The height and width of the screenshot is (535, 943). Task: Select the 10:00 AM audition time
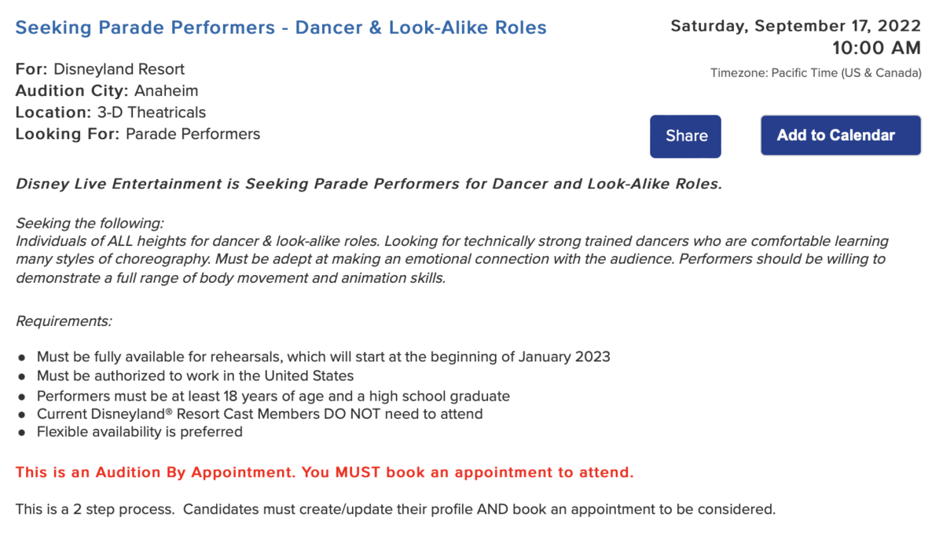876,48
